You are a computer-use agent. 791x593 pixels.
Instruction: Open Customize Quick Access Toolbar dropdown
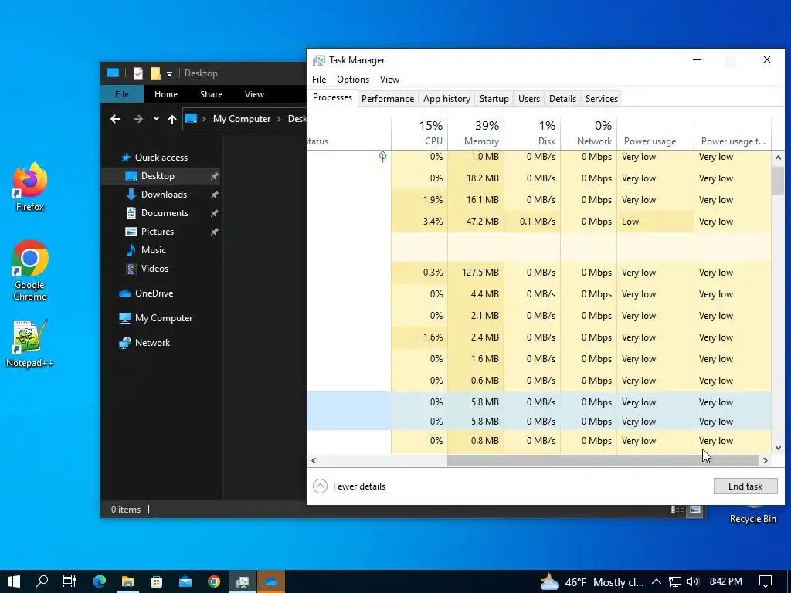pyautogui.click(x=169, y=73)
